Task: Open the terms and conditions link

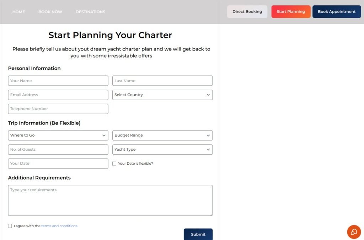Action: [59, 226]
